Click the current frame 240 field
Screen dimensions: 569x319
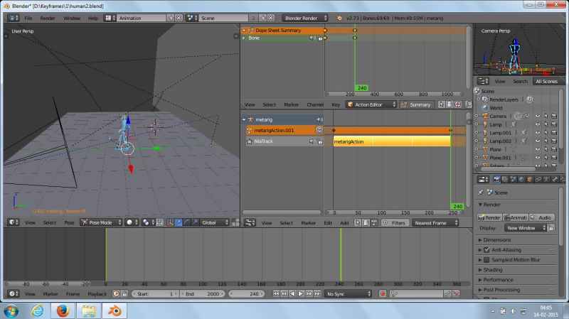247,293
